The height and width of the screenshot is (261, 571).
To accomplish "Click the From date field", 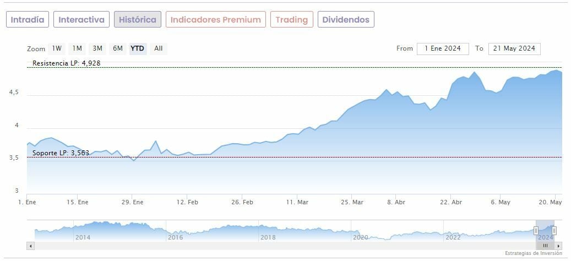I will point(443,48).
